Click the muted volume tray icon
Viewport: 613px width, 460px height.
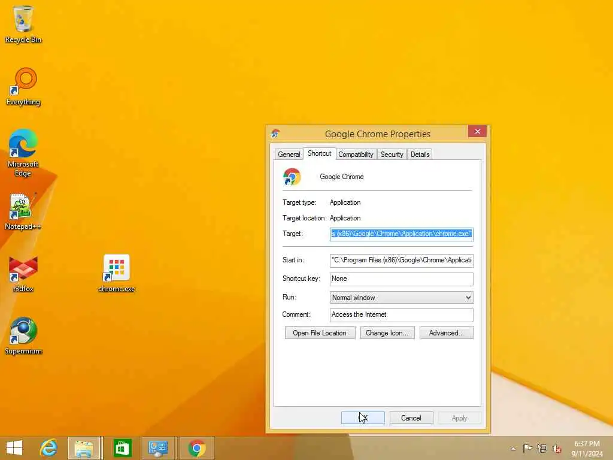click(x=557, y=449)
